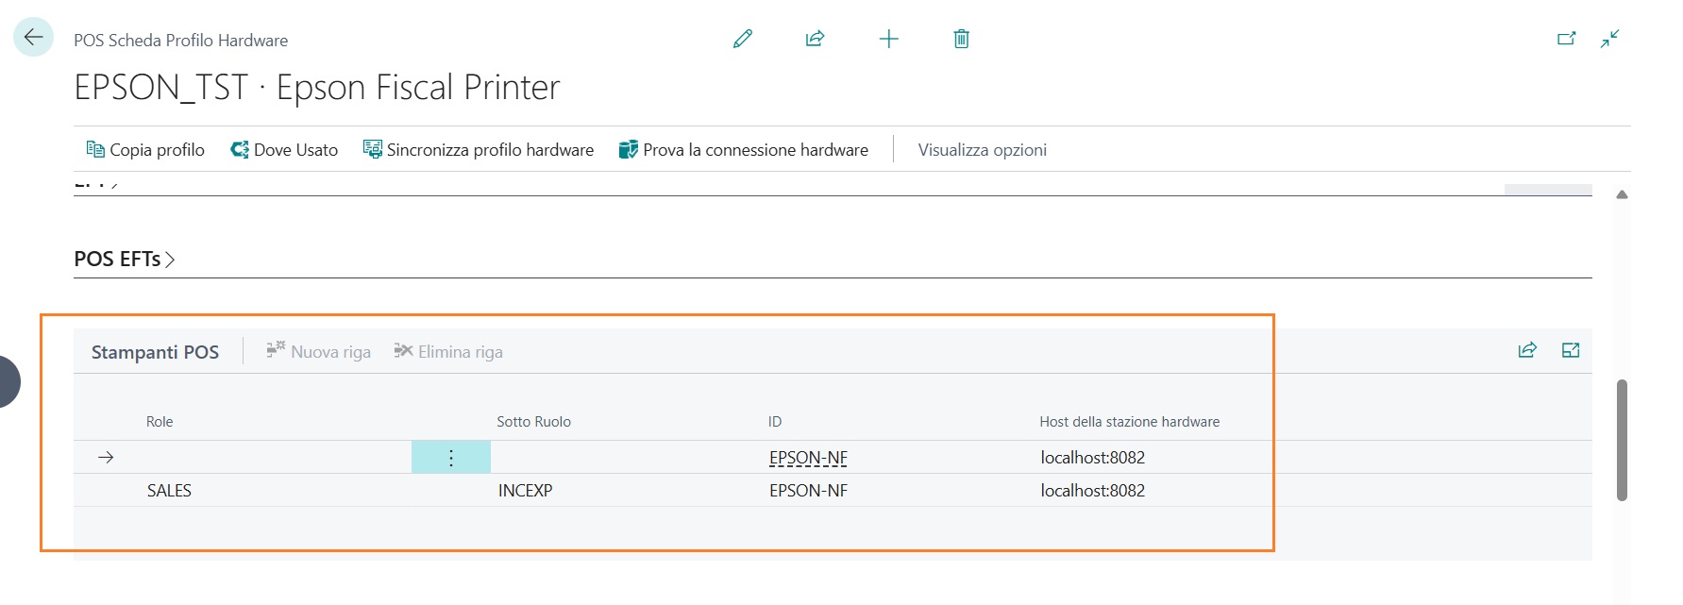Click the scroll up arrow

pyautogui.click(x=1622, y=194)
